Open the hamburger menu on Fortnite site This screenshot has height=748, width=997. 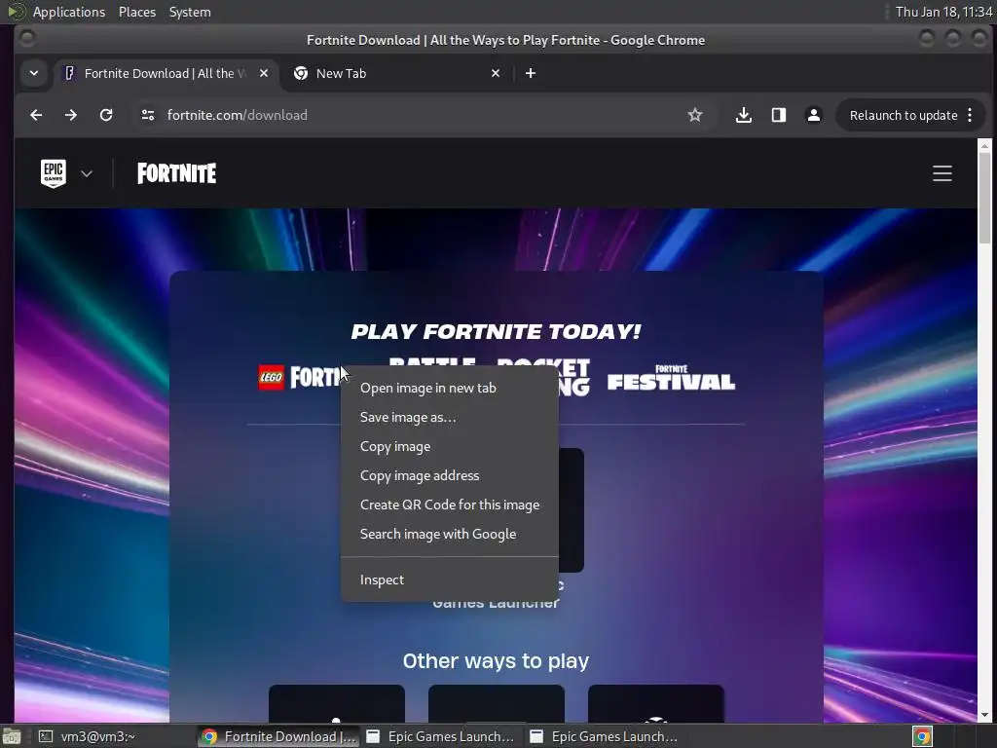(942, 173)
